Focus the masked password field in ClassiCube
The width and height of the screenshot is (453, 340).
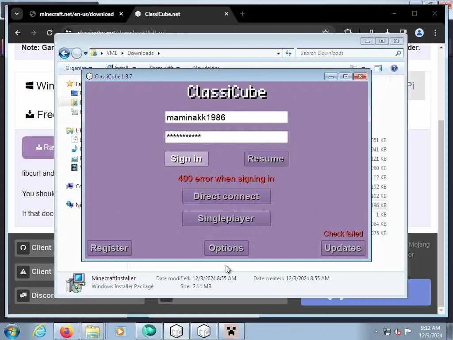tap(226, 137)
